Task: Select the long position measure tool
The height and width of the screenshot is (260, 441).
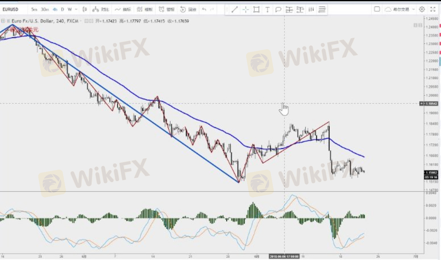Action: click(x=289, y=10)
